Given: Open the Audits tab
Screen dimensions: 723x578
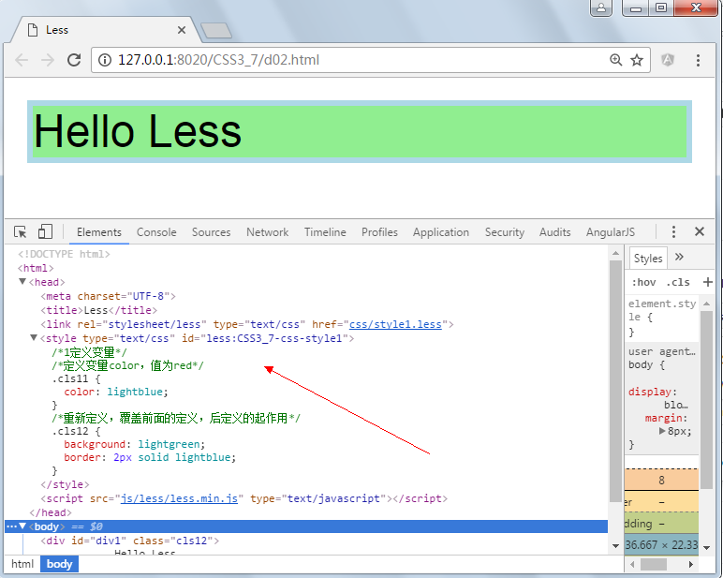Looking at the screenshot, I should 555,232.
